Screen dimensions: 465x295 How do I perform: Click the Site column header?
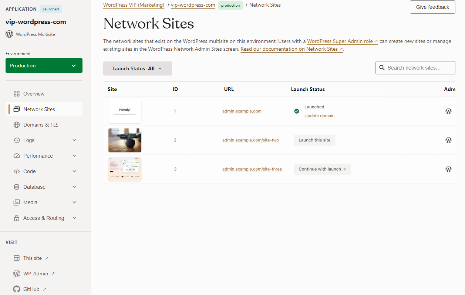[112, 89]
